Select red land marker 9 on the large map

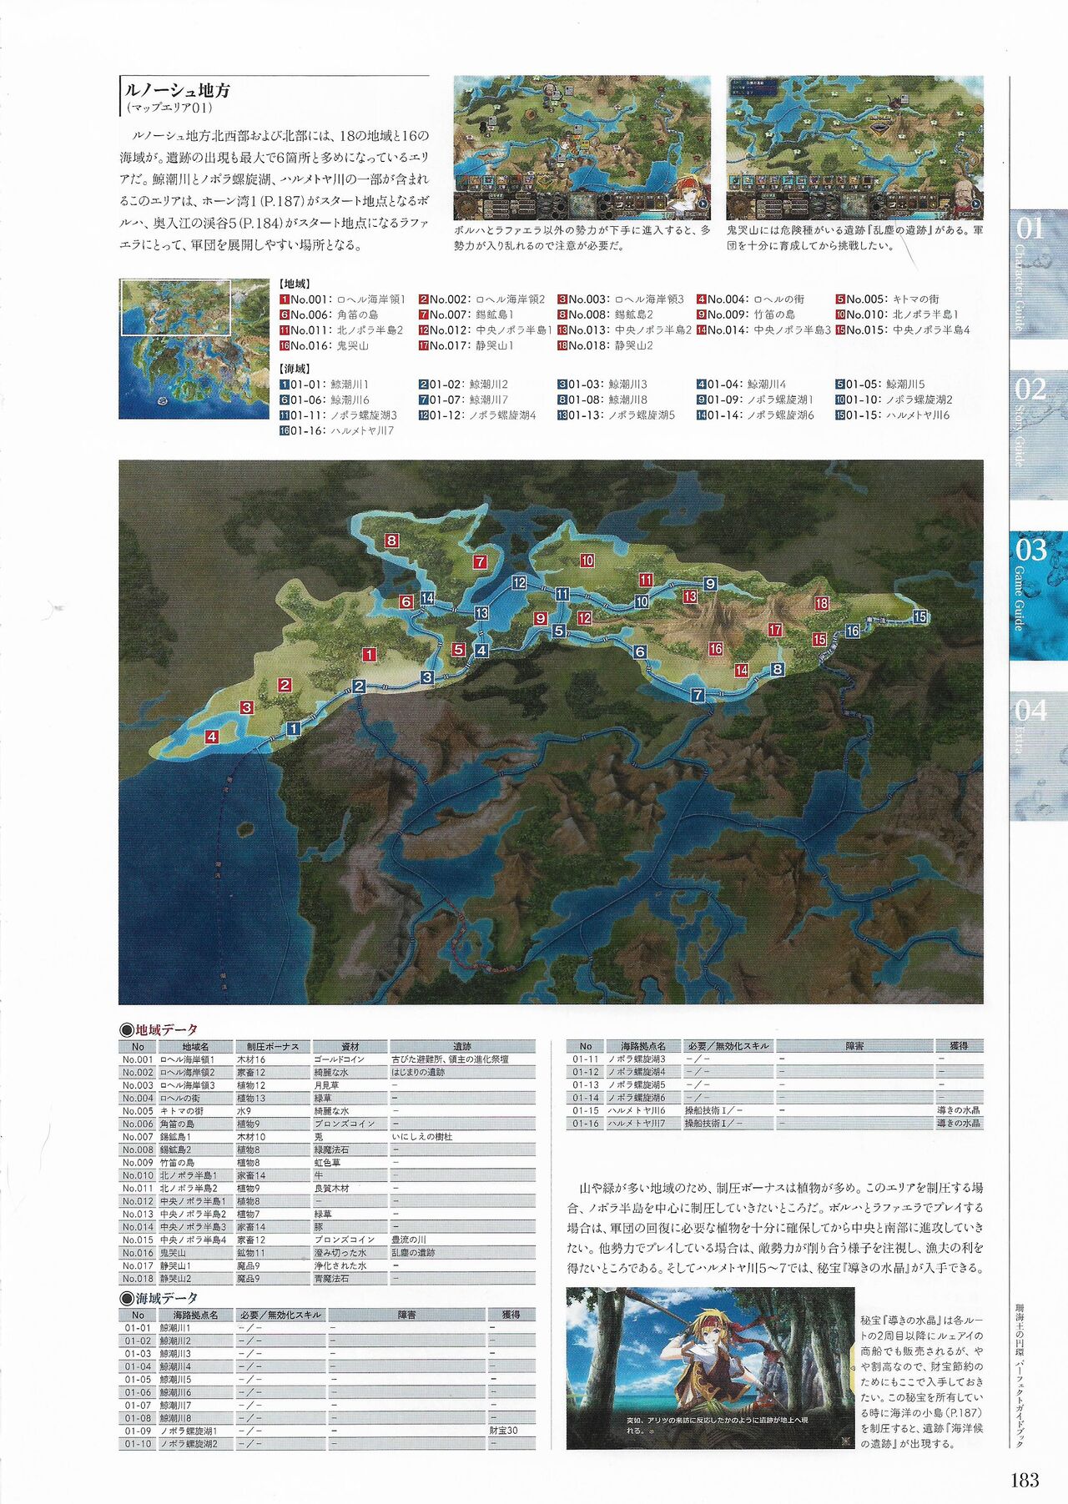click(x=541, y=618)
